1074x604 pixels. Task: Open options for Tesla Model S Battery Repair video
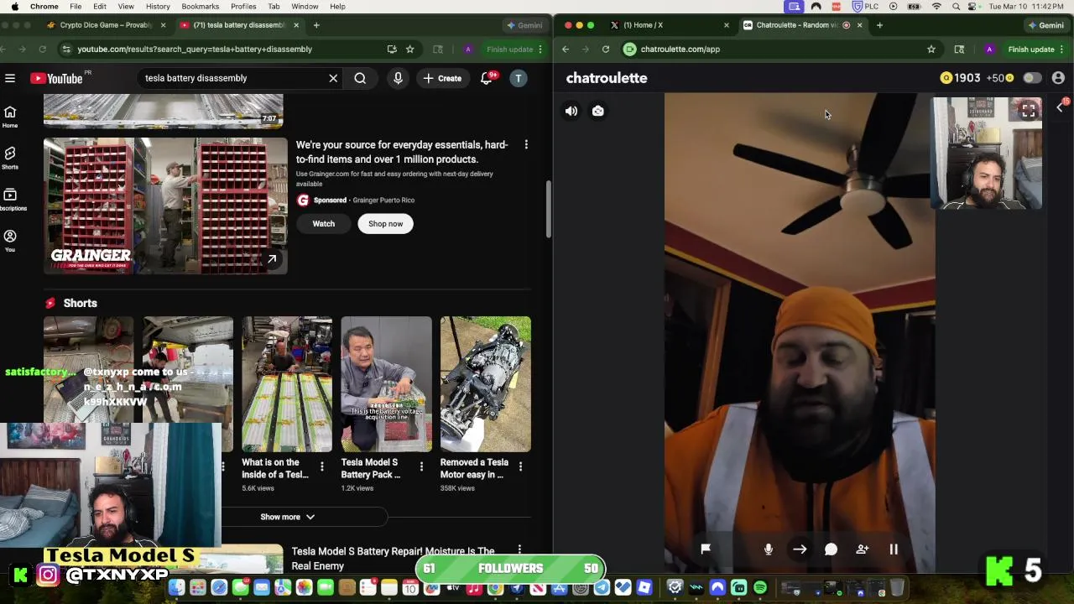(x=520, y=550)
